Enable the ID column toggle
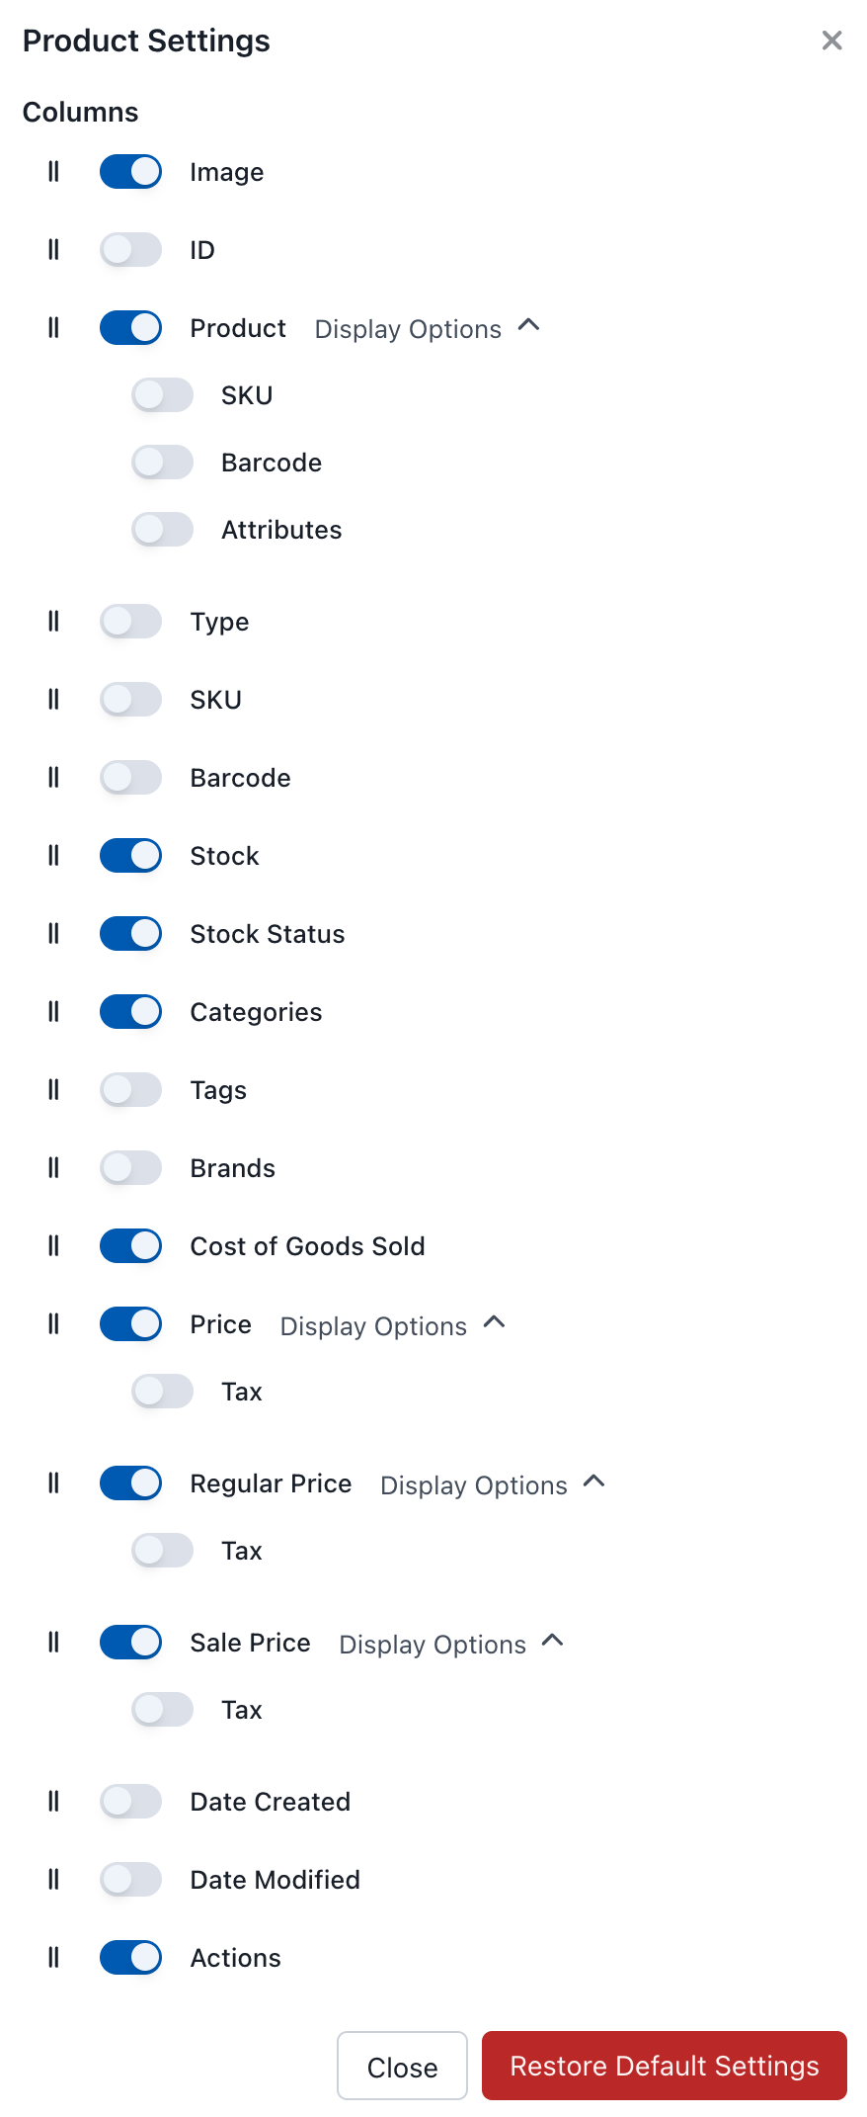The height and width of the screenshot is (2117, 867). pyautogui.click(x=130, y=250)
